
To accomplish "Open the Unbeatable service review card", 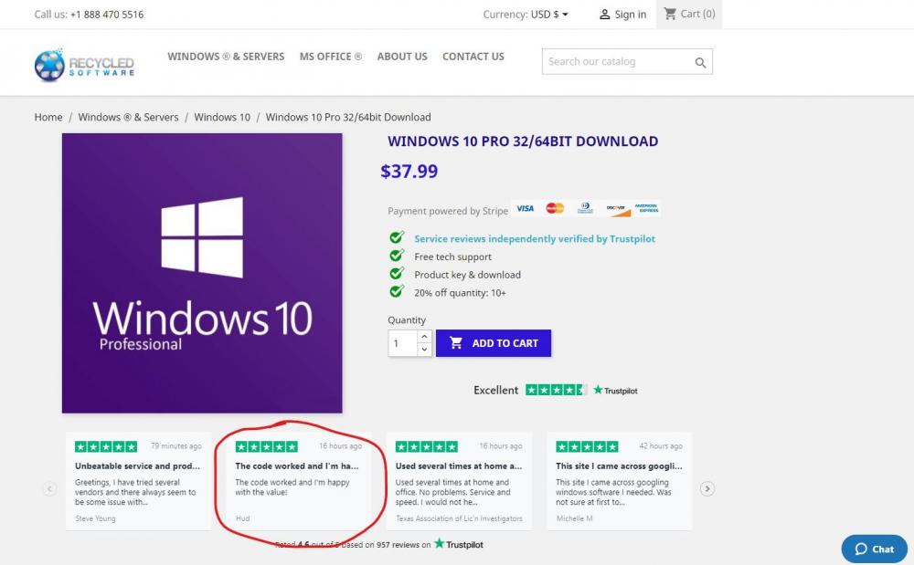I will pos(139,481).
